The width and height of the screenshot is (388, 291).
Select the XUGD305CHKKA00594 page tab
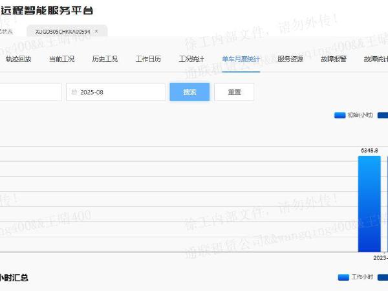[62, 31]
